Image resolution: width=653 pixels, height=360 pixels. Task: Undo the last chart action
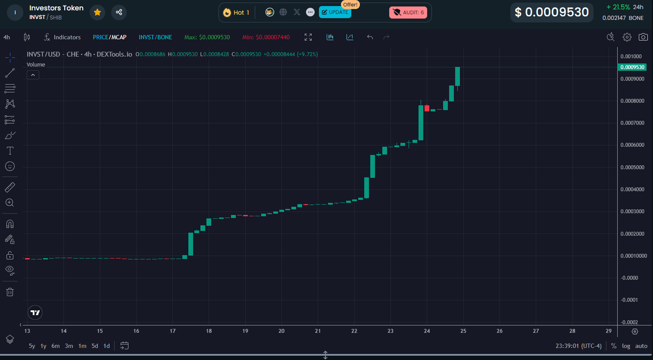(x=370, y=37)
